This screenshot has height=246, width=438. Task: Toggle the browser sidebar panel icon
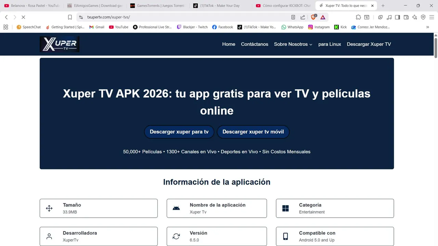(x=398, y=17)
